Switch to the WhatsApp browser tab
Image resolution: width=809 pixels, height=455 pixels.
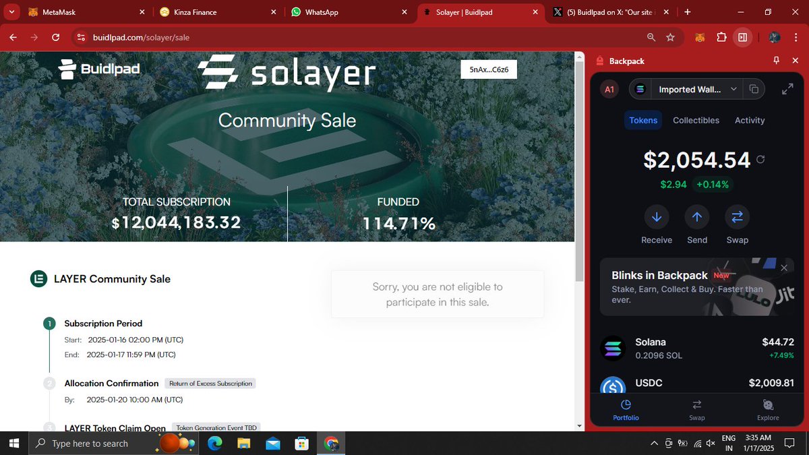pyautogui.click(x=349, y=12)
